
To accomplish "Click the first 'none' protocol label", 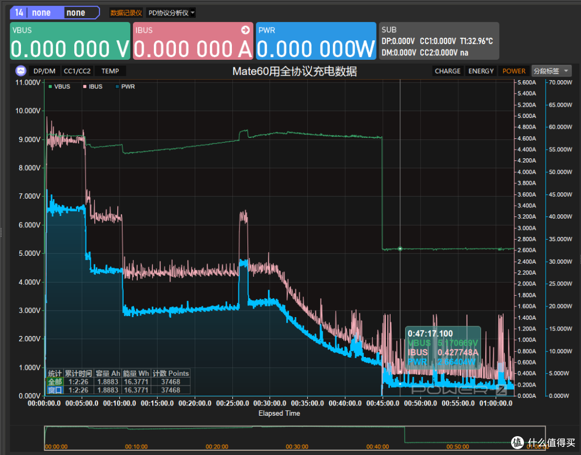I will pos(41,12).
